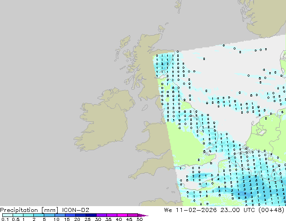The width and height of the screenshot is (286, 221).
Task: Select the 30–35 mm purple legend box
Action: [x=101, y=215]
